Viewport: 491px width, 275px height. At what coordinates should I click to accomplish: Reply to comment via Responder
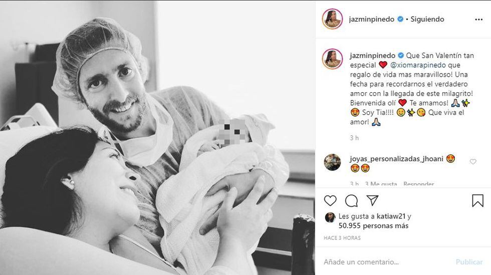(418, 184)
